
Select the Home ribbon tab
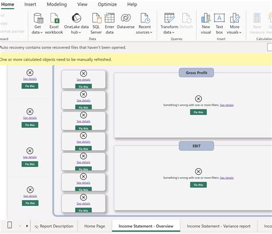(x=7, y=5)
